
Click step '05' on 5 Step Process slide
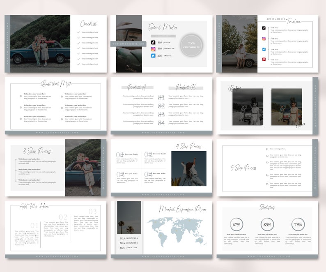(x=267, y=184)
